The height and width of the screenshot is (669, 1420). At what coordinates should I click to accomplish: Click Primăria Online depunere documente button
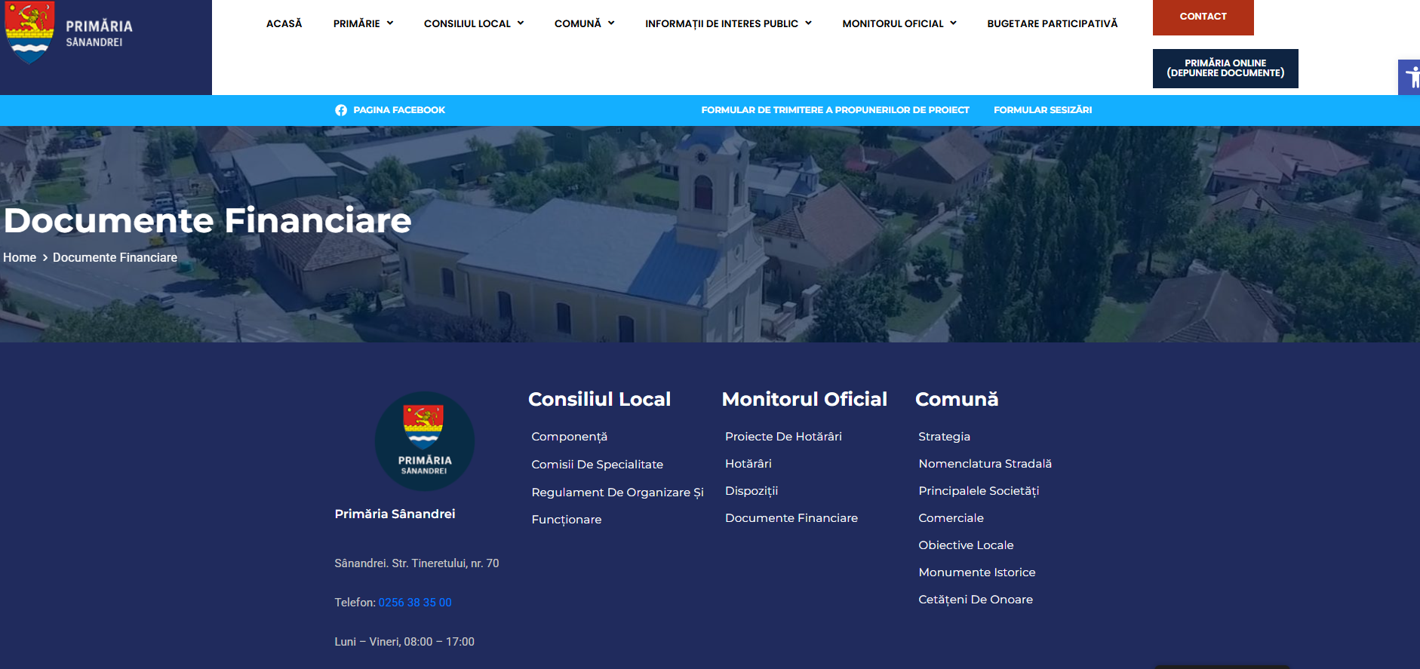point(1225,68)
